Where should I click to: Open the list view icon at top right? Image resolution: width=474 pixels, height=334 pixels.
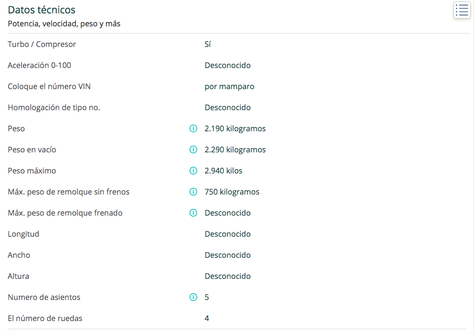coord(462,10)
